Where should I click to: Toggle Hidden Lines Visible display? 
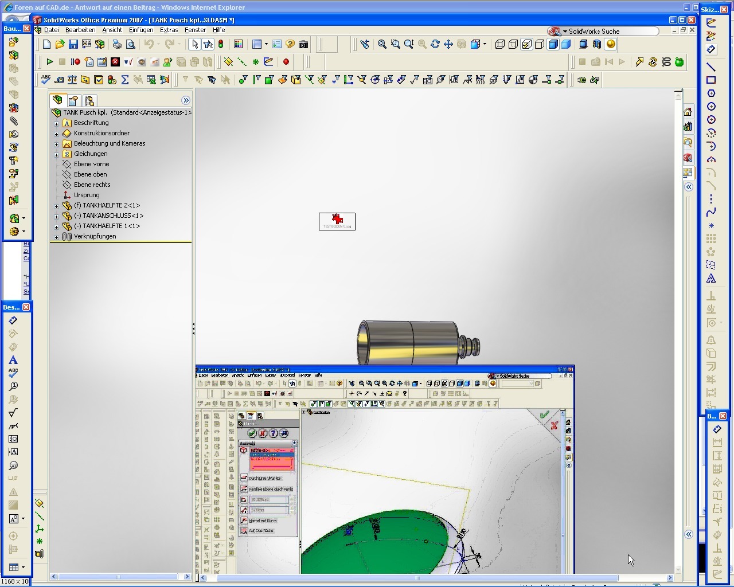(513, 44)
